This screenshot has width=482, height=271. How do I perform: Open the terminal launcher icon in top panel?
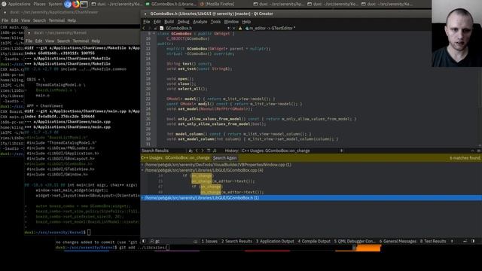coord(84,4)
